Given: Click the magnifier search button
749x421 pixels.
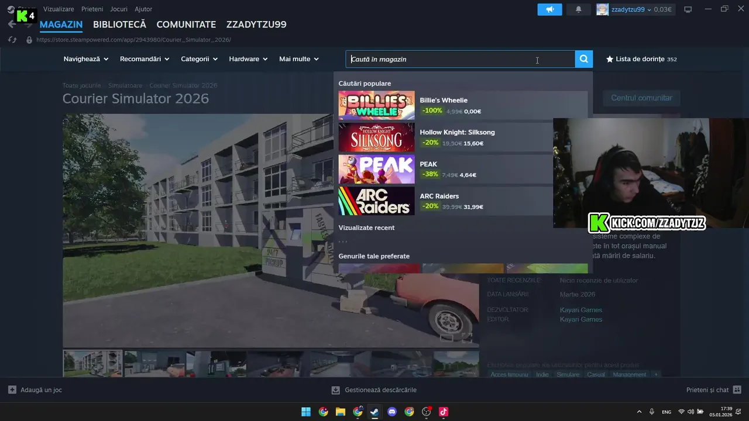Looking at the screenshot, I should 584,59.
